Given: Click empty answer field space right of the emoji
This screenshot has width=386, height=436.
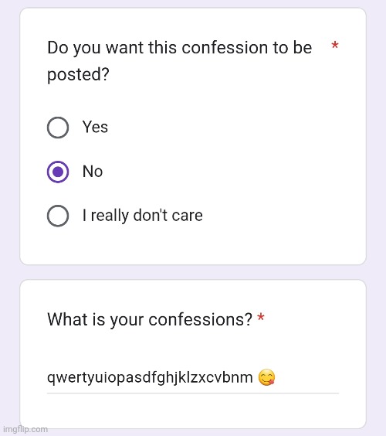Looking at the screenshot, I should [306, 377].
